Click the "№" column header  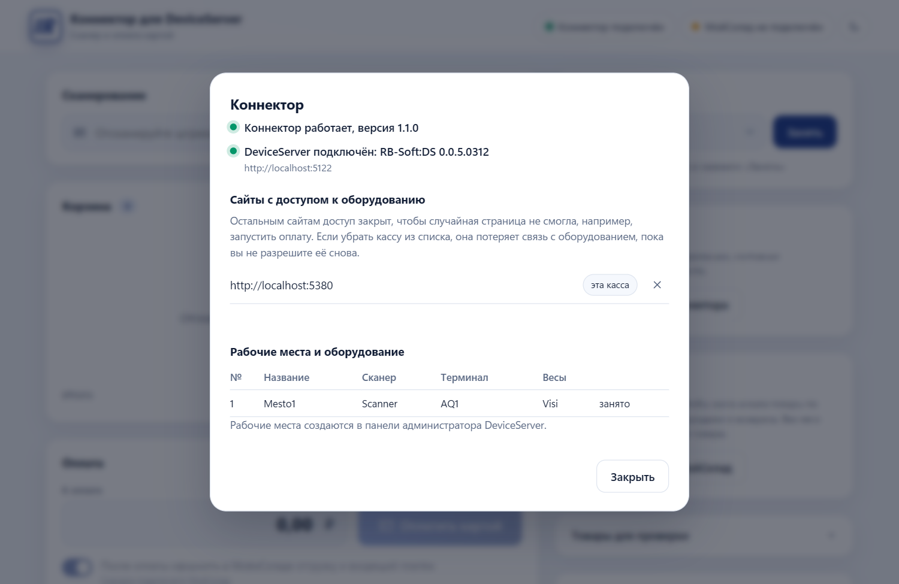click(x=236, y=377)
